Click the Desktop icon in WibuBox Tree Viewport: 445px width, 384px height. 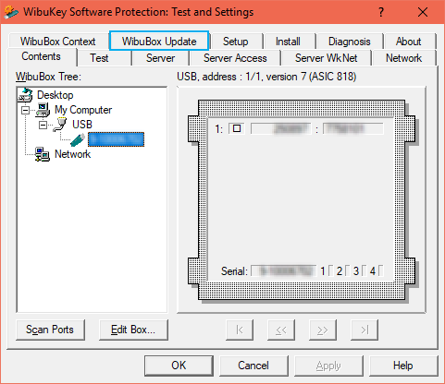[x=25, y=95]
